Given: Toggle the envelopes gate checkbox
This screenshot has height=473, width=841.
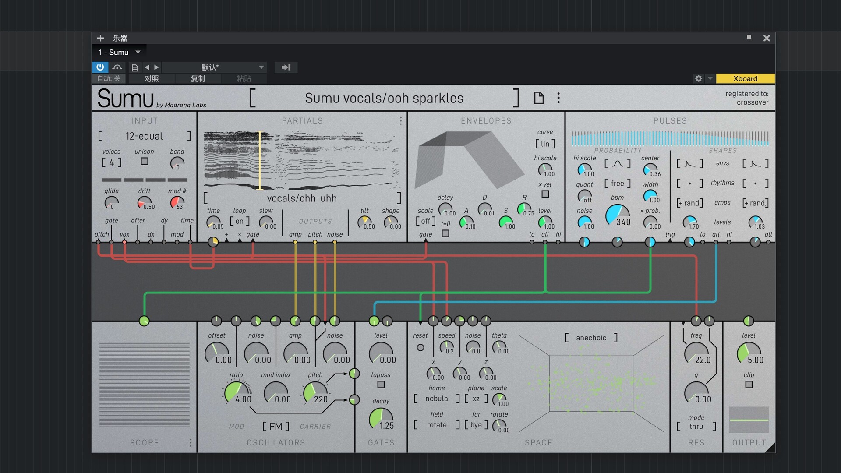Looking at the screenshot, I should (445, 234).
